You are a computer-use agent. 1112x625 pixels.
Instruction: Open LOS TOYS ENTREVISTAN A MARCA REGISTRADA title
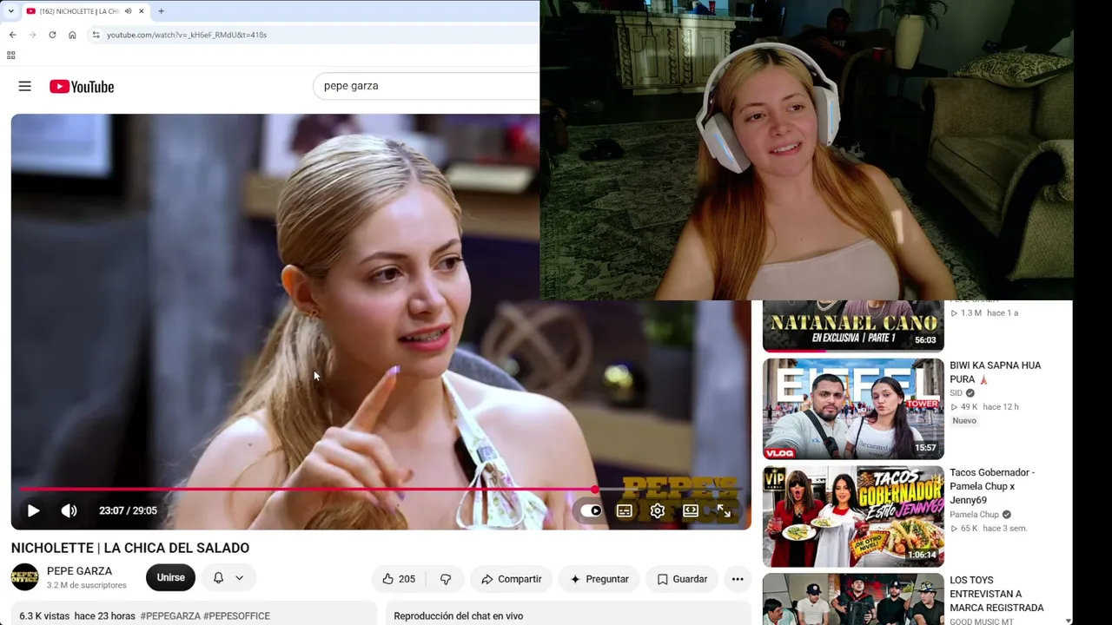(x=996, y=594)
